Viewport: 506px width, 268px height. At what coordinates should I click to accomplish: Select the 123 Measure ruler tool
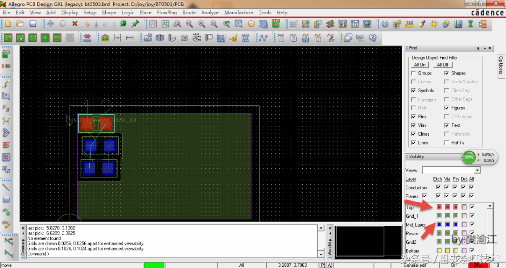tap(410, 24)
